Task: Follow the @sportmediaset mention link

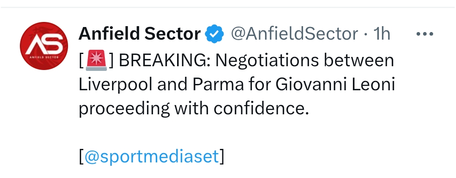Action: (x=152, y=157)
